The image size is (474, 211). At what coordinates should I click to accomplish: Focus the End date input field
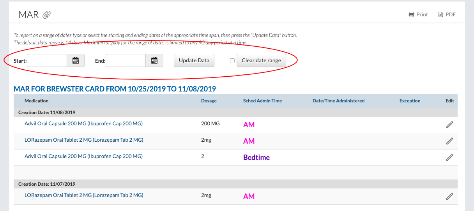[x=126, y=60]
